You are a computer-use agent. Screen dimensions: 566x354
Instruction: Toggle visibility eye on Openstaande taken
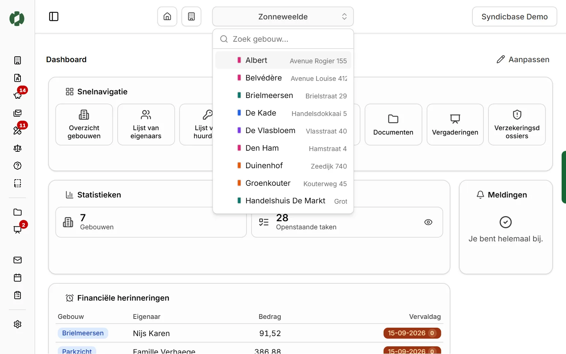[x=428, y=222]
